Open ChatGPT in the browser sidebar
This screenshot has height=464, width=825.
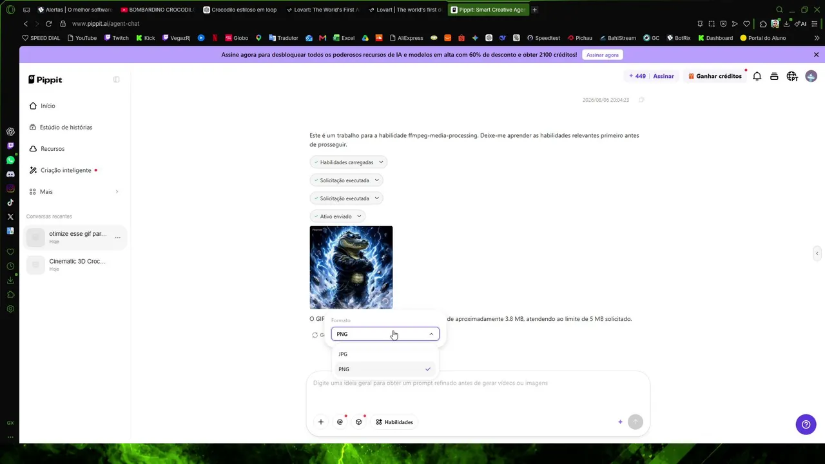click(10, 131)
